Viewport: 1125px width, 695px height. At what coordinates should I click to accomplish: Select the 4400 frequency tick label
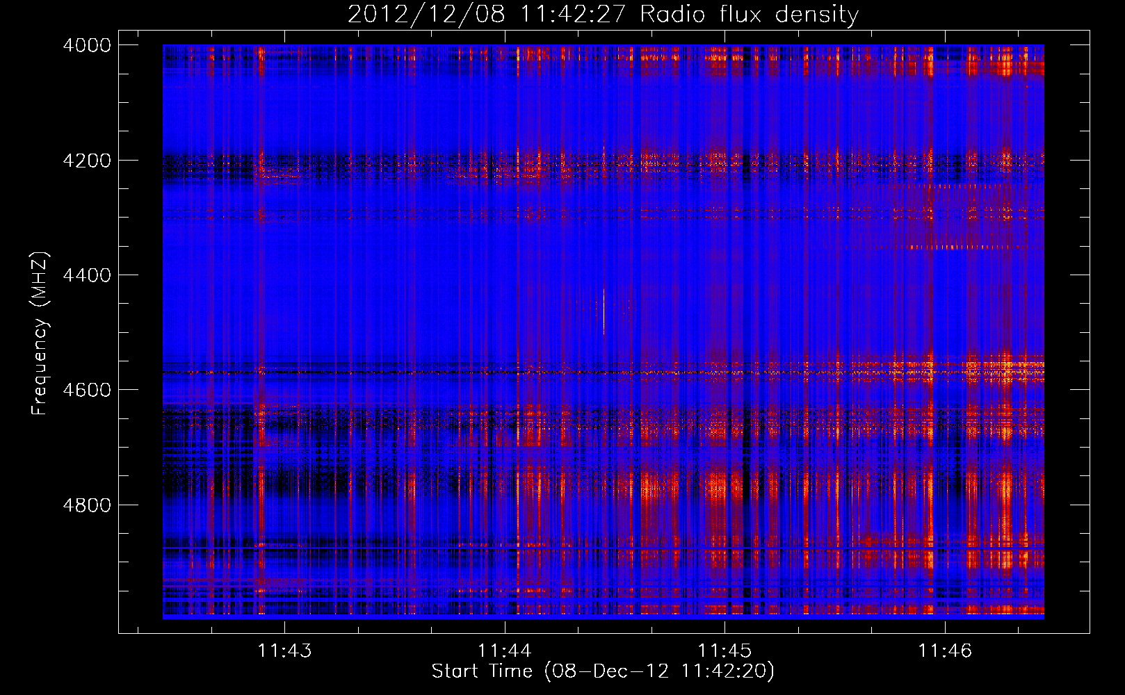click(87, 275)
